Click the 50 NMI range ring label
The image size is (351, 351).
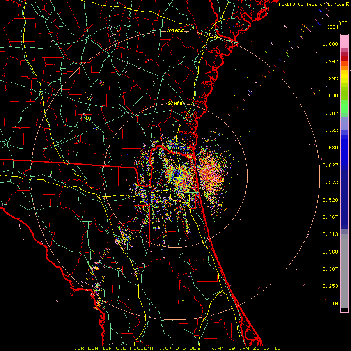tap(175, 103)
